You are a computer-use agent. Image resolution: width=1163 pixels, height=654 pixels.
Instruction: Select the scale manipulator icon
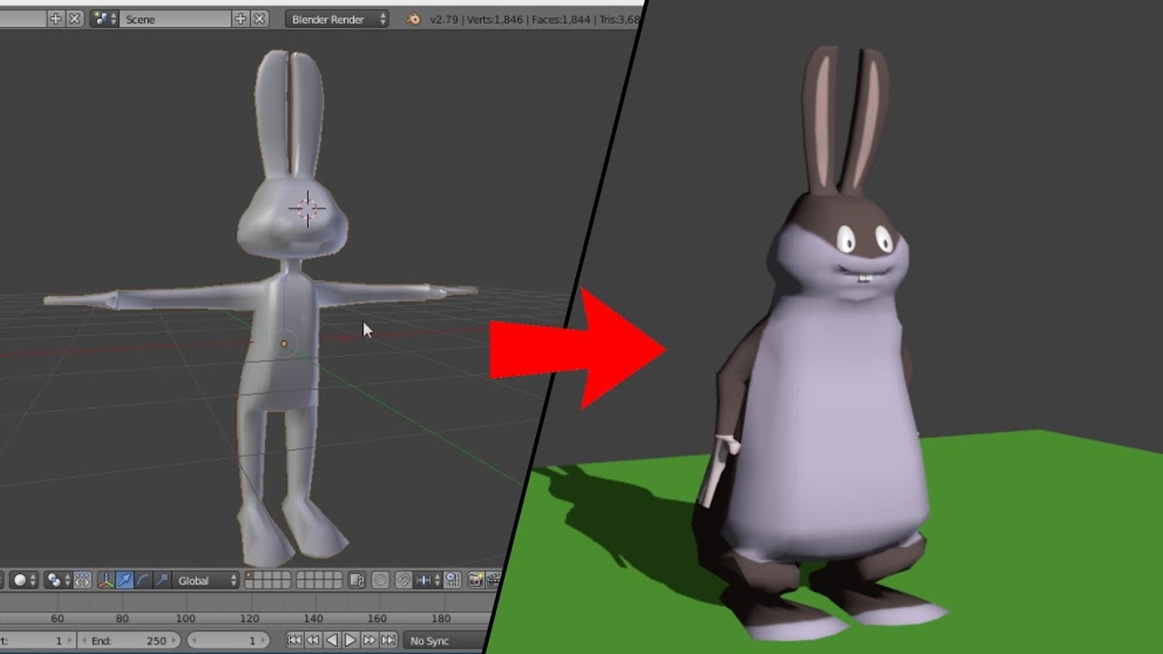click(x=162, y=580)
